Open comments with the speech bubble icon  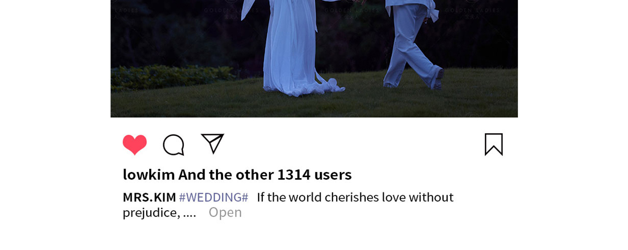click(173, 145)
